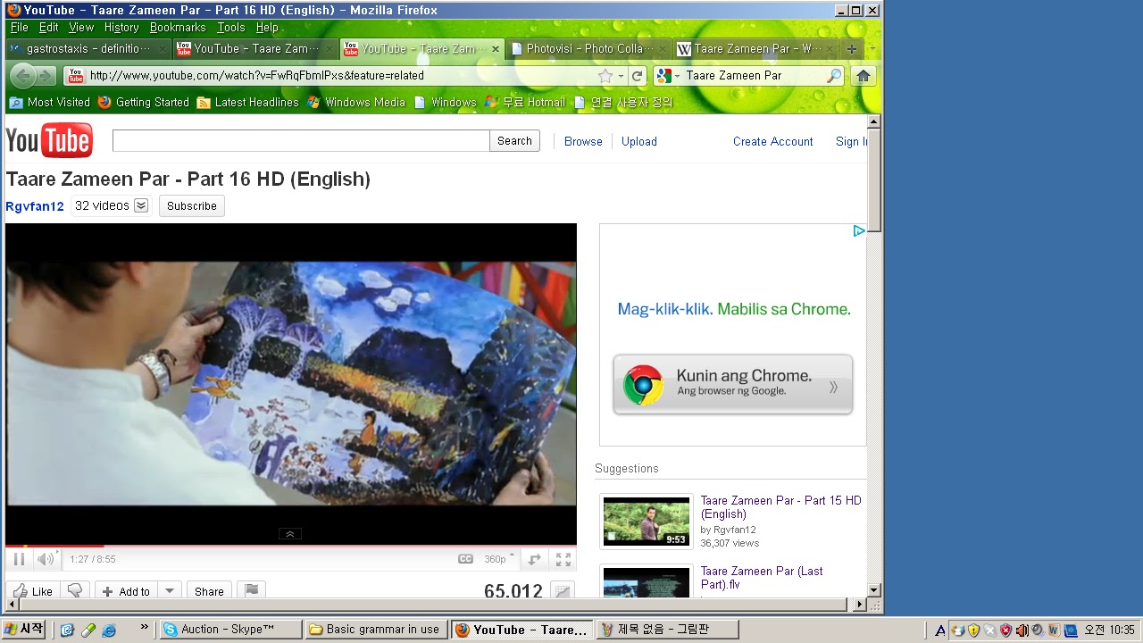Add video using Add to button
This screenshot has height=643, width=1143.
click(x=126, y=591)
